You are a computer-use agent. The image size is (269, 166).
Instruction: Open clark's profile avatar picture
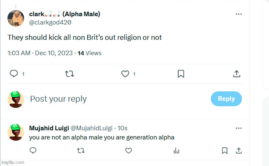16,17
